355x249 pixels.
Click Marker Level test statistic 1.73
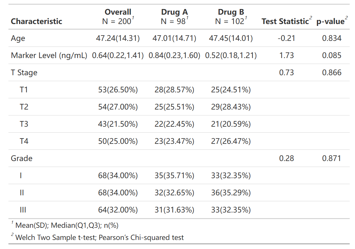(x=287, y=56)
